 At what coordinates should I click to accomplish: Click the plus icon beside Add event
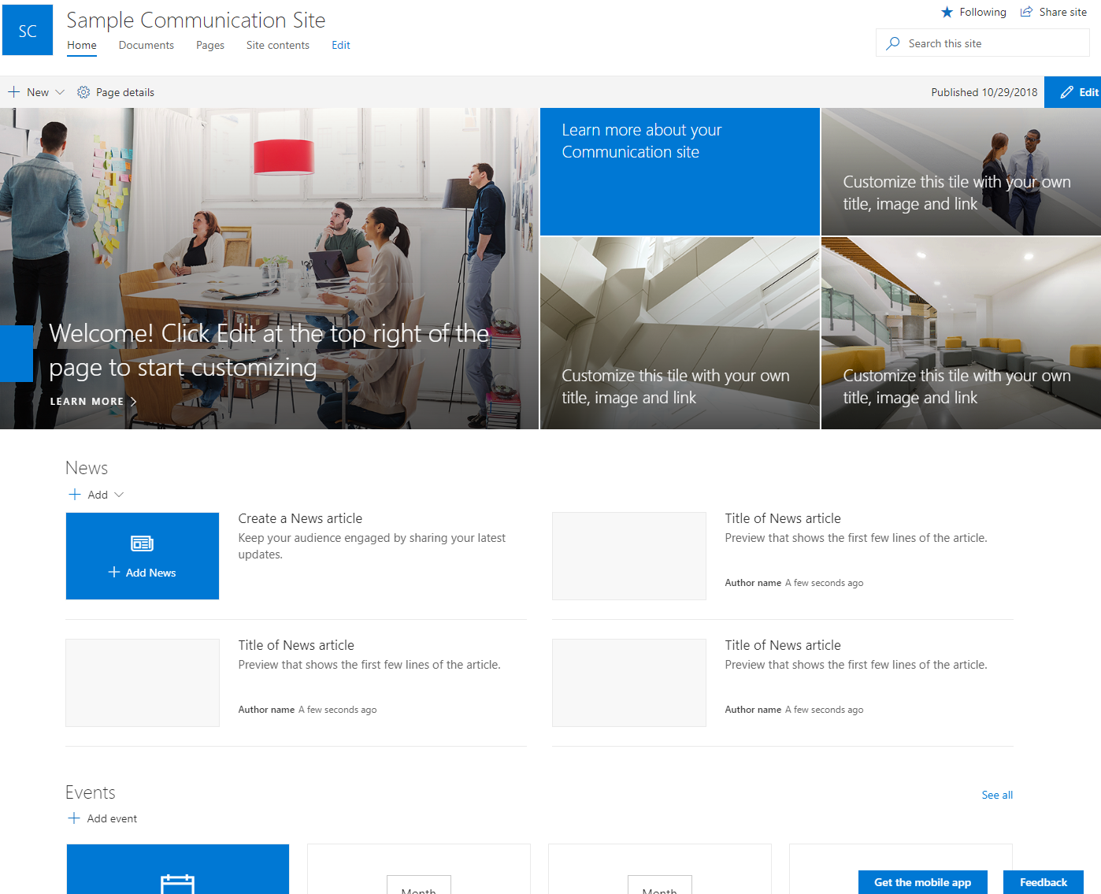pyautogui.click(x=73, y=818)
